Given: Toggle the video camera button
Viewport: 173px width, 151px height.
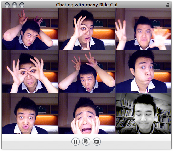Looking at the screenshot, I should 97,141.
